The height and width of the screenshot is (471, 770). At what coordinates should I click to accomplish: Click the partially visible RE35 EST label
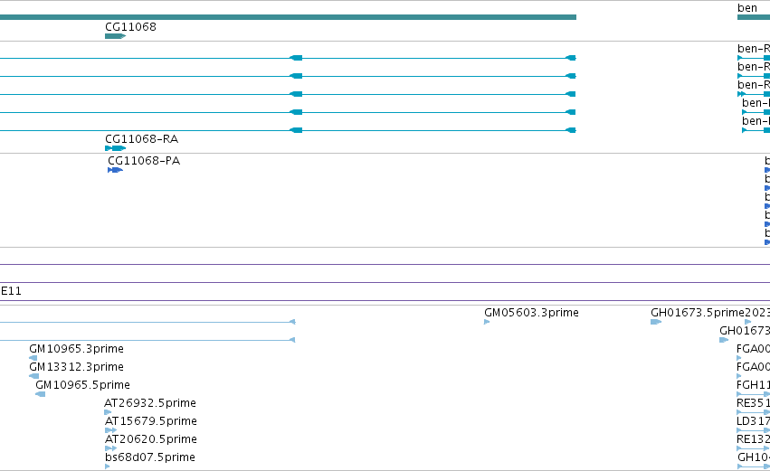[754, 403]
